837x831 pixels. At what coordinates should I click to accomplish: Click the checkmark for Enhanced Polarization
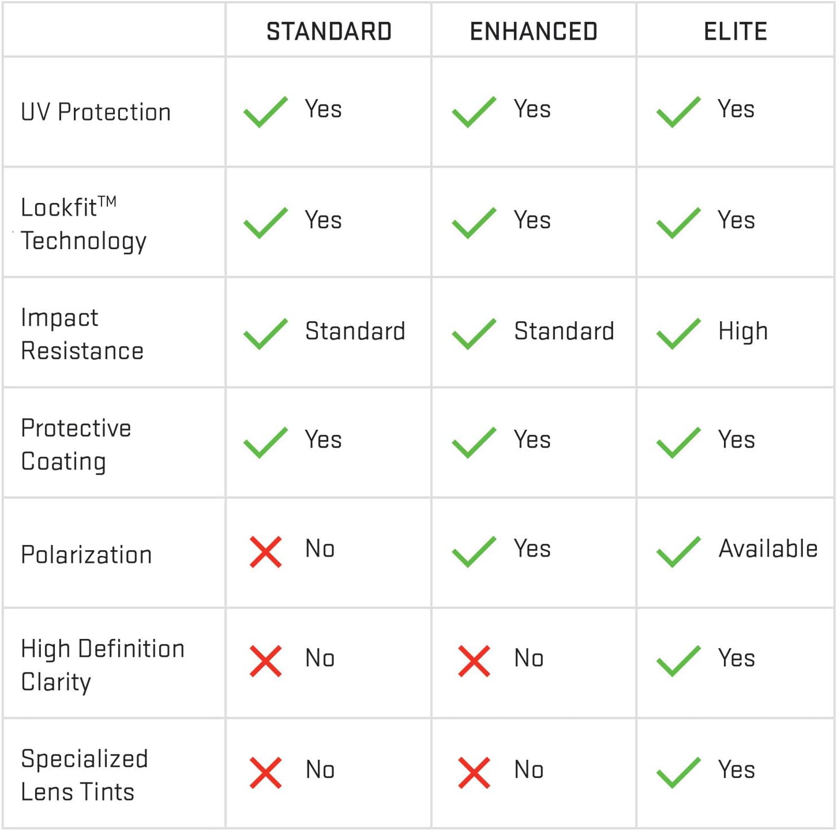[474, 551]
